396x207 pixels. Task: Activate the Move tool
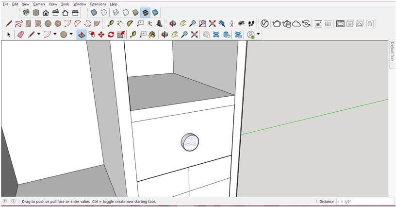[x=101, y=34]
